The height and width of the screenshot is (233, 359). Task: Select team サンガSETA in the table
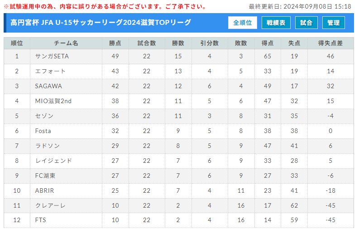[x=52, y=57]
